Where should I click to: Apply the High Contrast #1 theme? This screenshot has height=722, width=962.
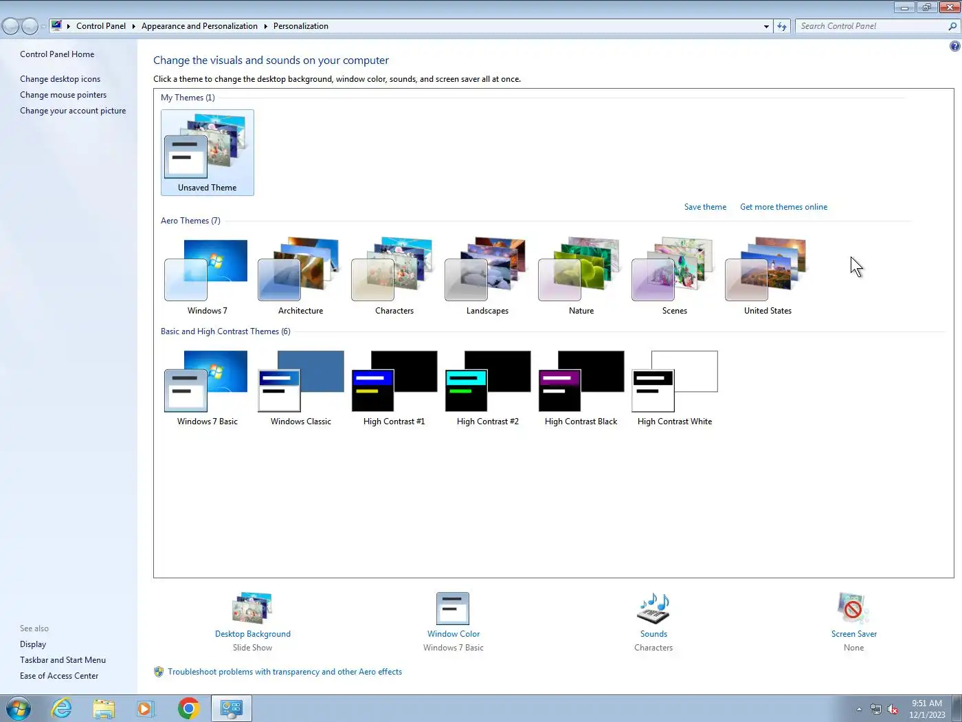(x=394, y=388)
